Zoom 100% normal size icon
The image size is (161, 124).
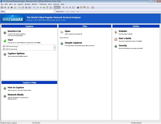click(x=70, y=8)
